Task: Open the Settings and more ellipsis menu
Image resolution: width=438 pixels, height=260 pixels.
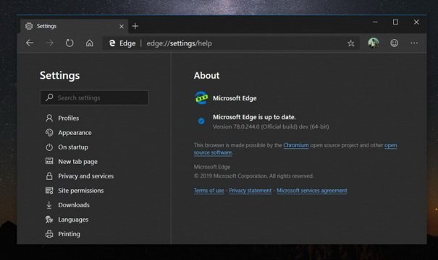Action: click(414, 43)
